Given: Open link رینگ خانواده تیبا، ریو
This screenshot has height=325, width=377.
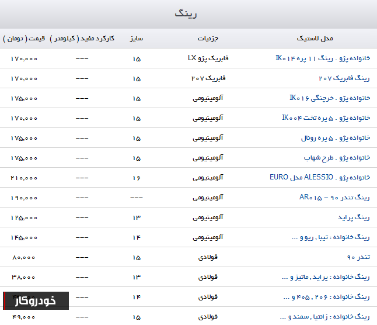Looking at the screenshot, I should (330, 237).
